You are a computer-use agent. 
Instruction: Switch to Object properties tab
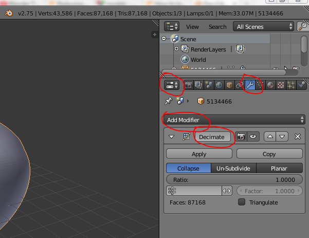pyautogui.click(x=229, y=85)
